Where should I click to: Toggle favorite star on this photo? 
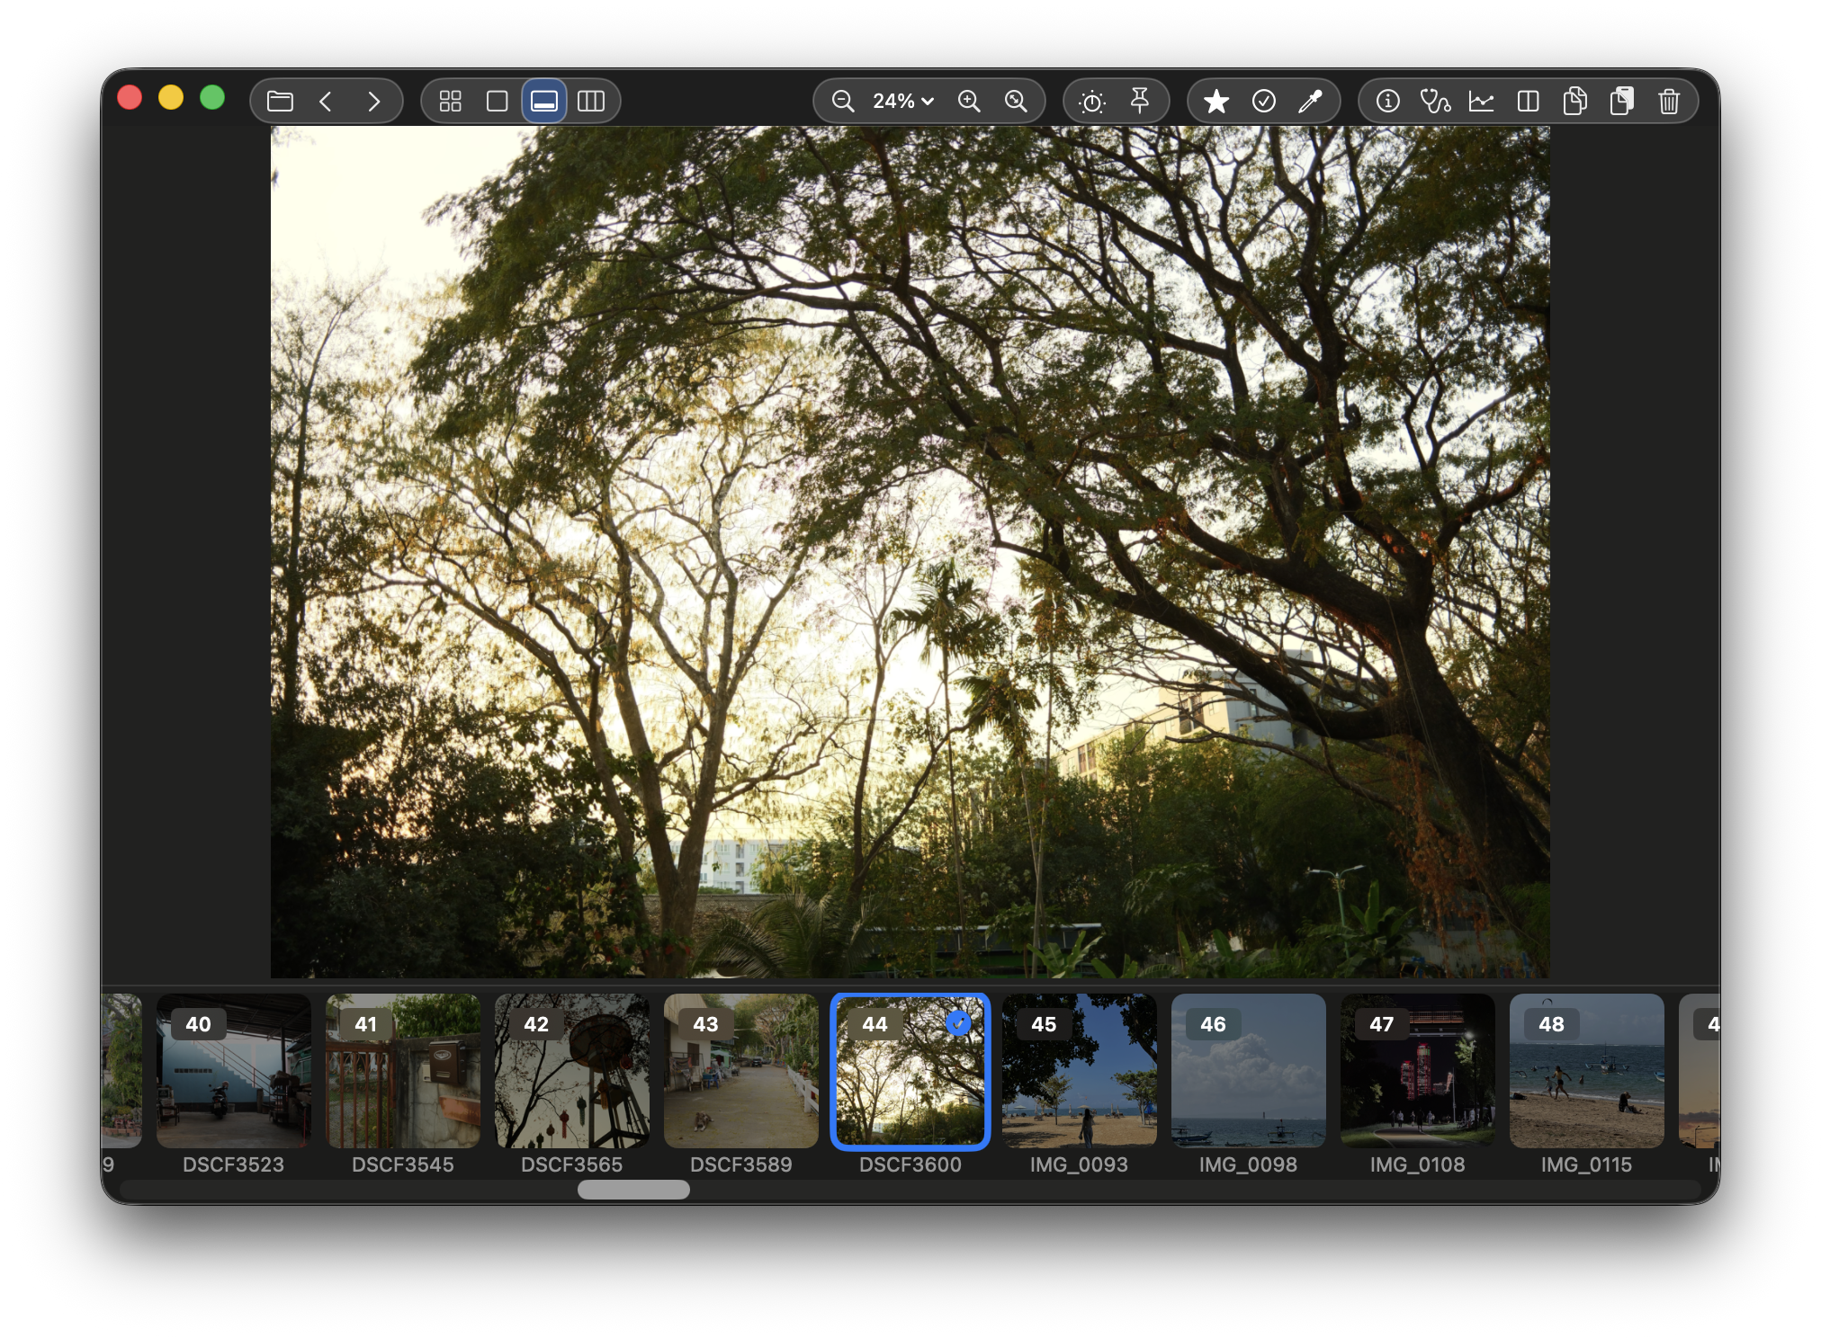coord(1219,101)
